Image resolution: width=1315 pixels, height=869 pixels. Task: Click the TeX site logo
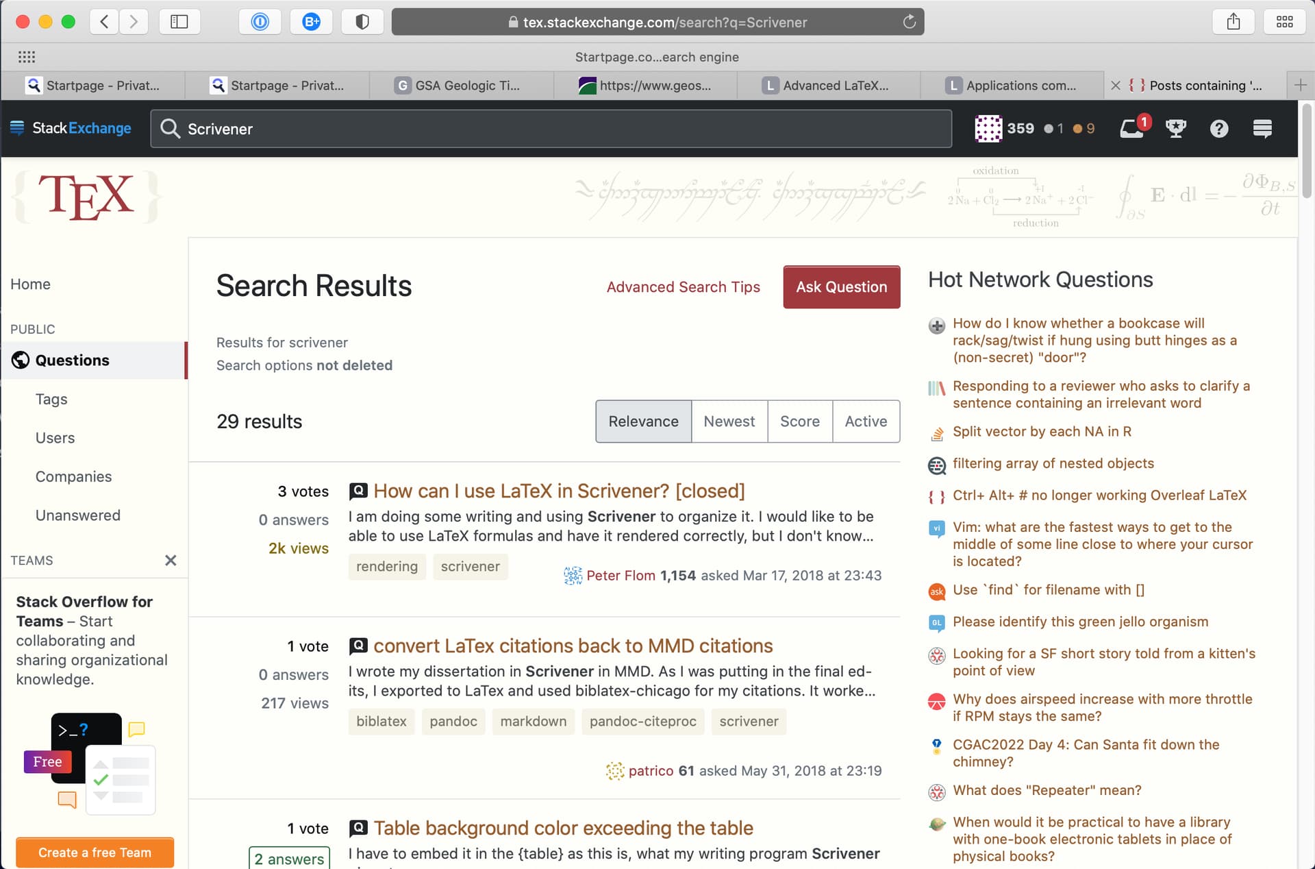tap(87, 197)
